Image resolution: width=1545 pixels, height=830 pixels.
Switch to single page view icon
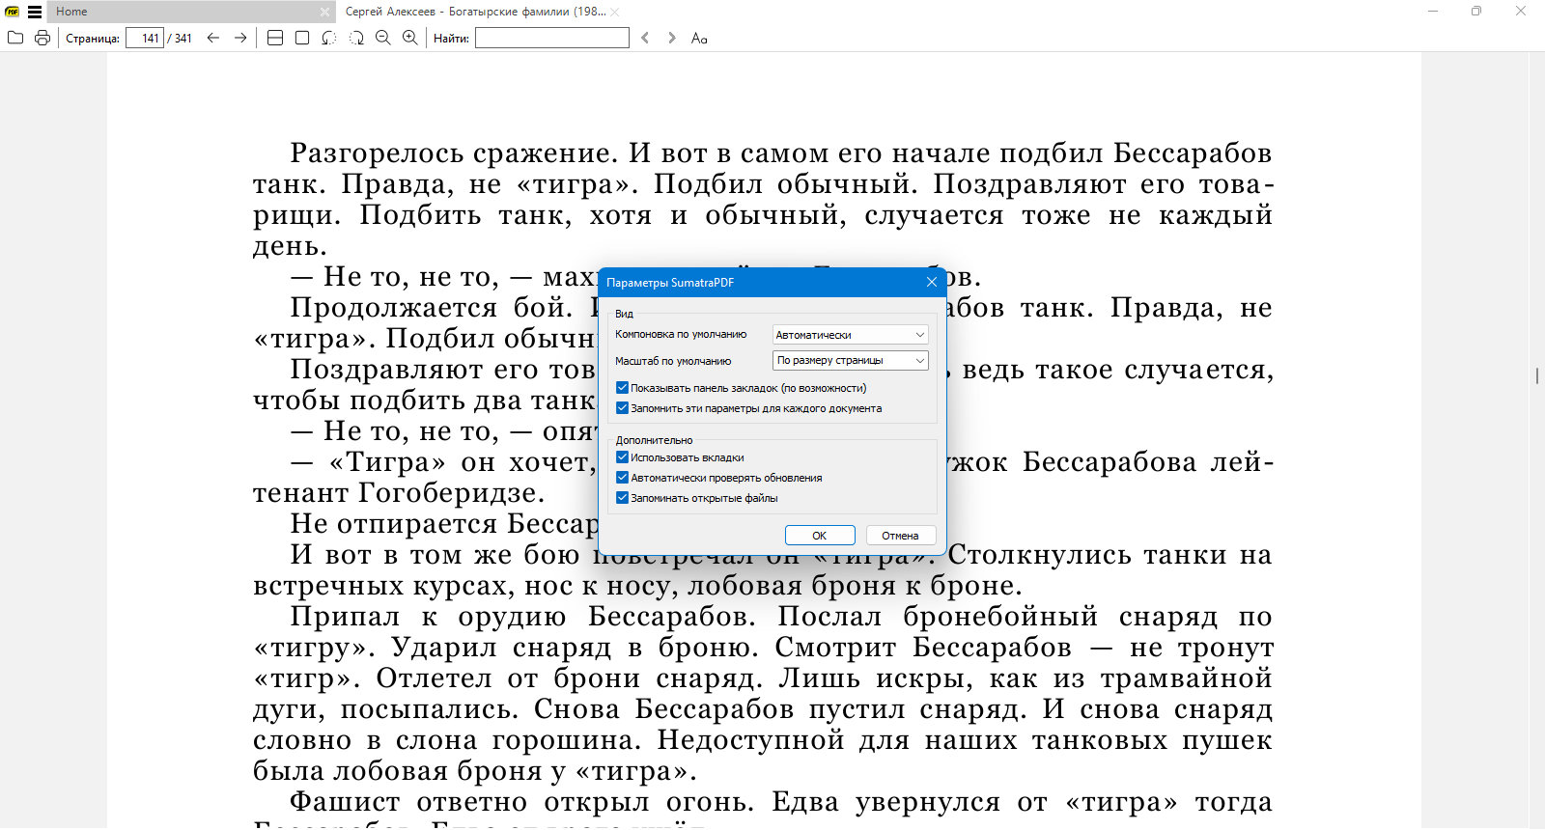click(302, 38)
